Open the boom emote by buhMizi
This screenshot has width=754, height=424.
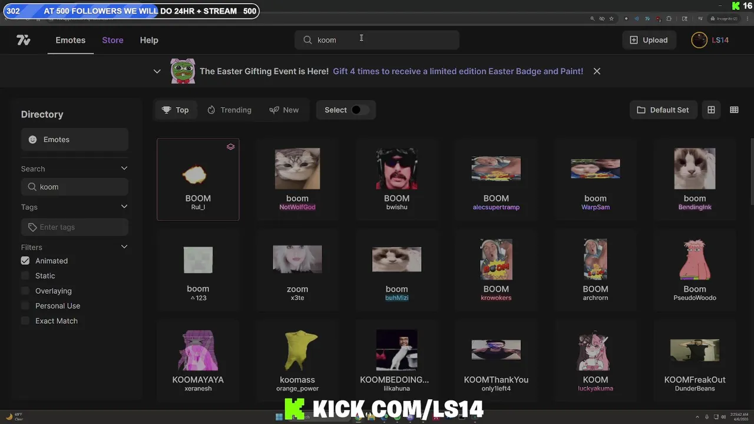396,270
